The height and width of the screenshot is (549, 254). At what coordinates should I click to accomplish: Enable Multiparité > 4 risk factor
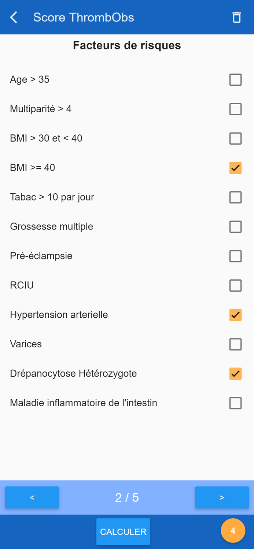(x=235, y=109)
